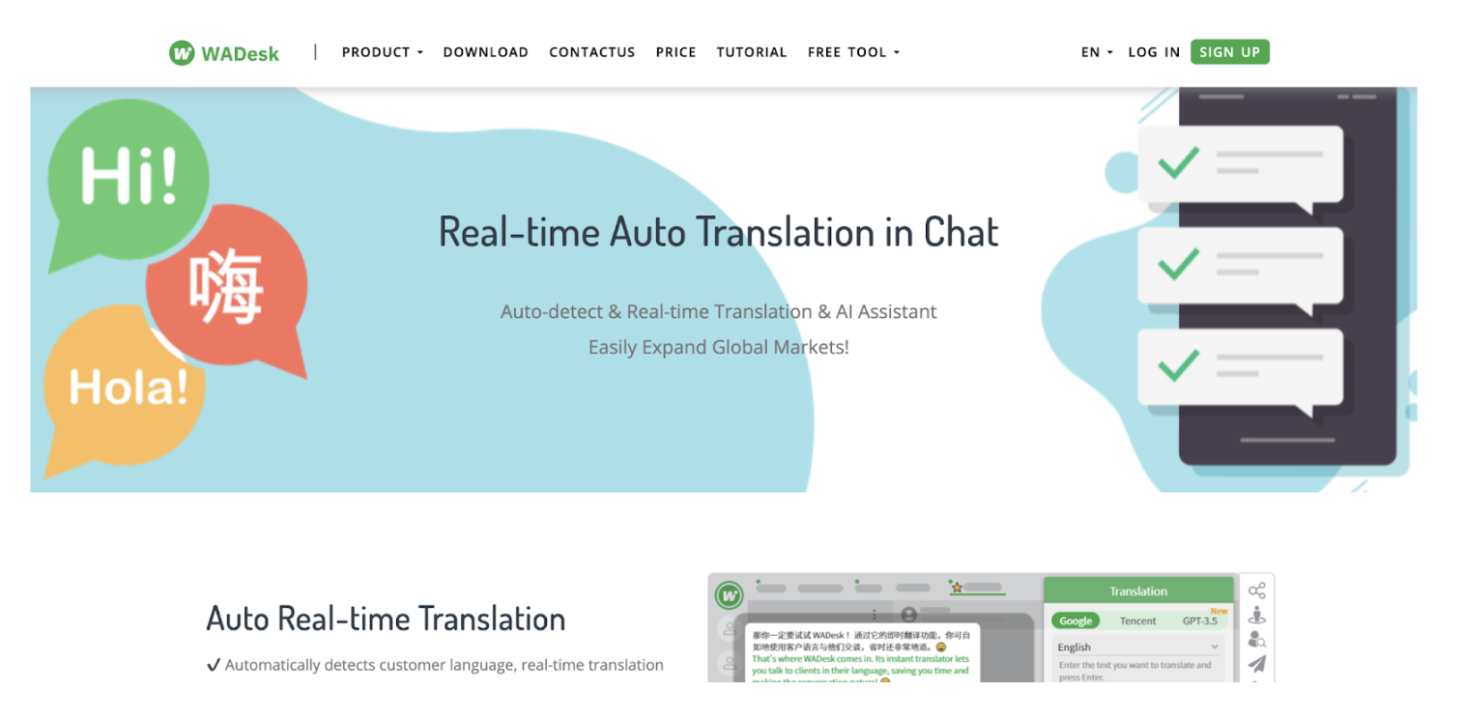Open the CONTACTUS menu item
Viewport: 1465px width, 721px height.
(x=592, y=52)
